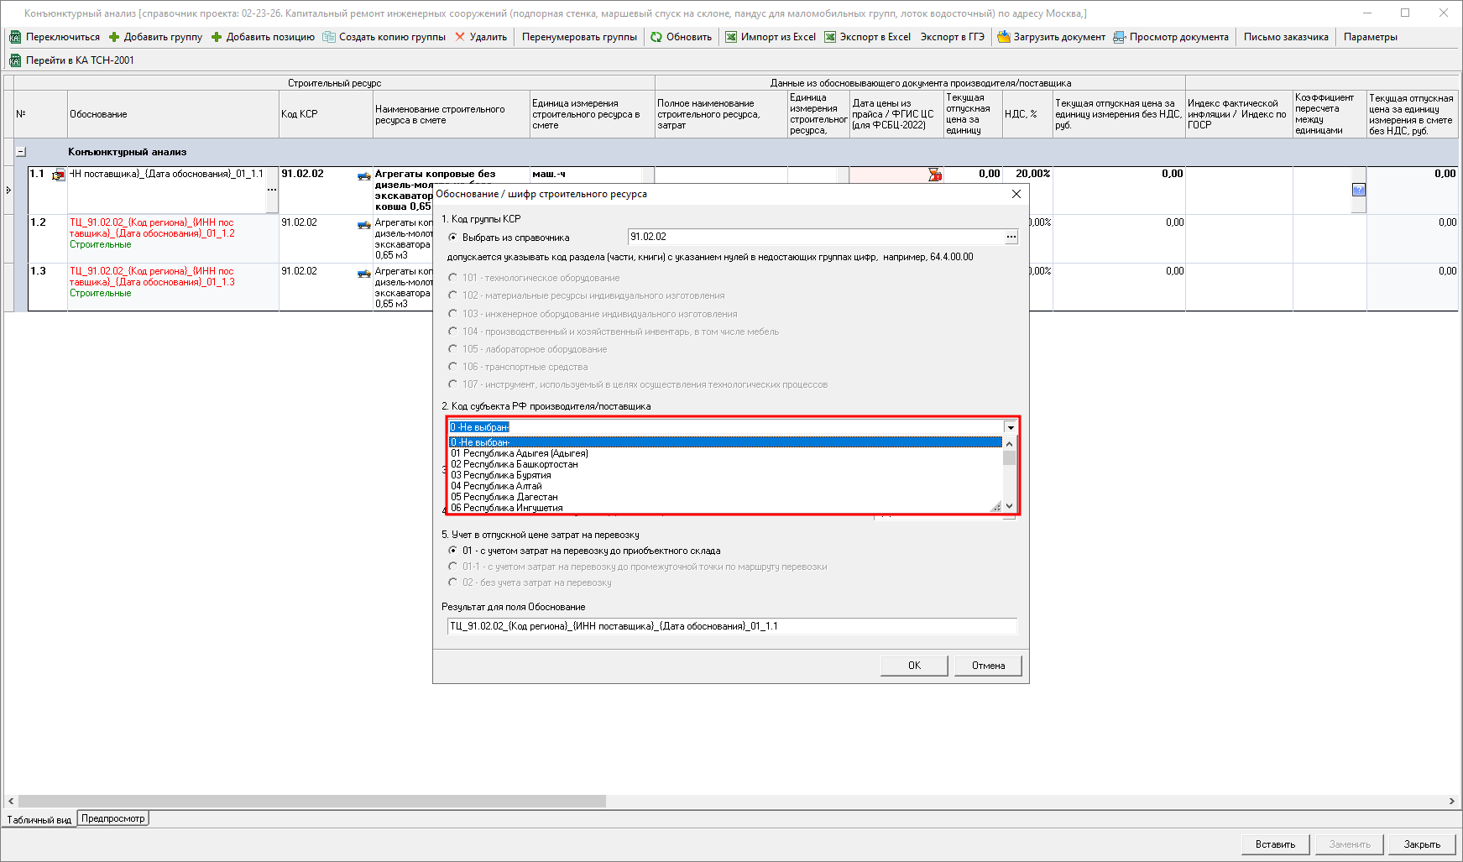Image resolution: width=1463 pixels, height=862 pixels.
Task: Click the Загрузить документ icon
Action: [x=1003, y=37]
